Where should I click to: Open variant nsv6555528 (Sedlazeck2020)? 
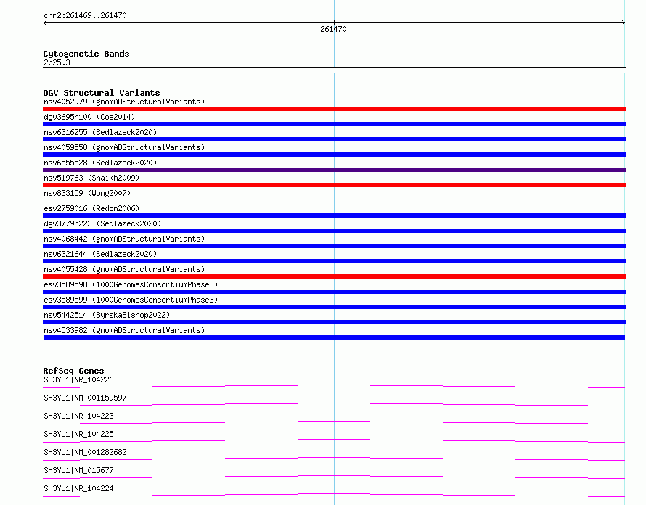point(100,163)
